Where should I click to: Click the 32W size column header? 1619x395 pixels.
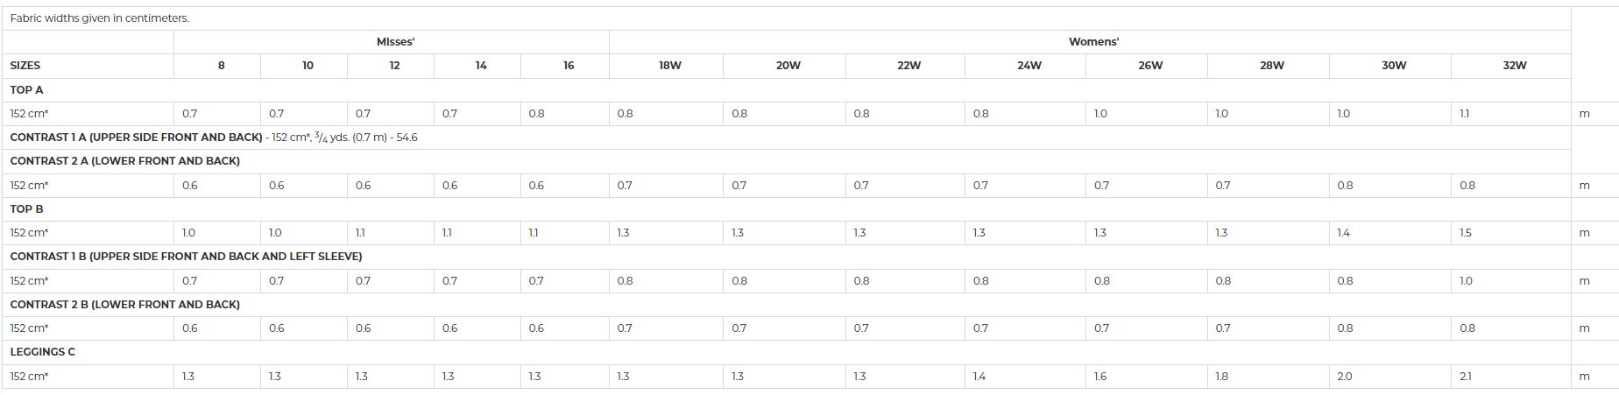(1515, 66)
